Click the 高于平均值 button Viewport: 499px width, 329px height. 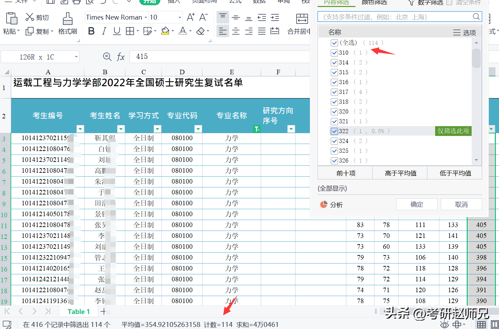pyautogui.click(x=400, y=173)
